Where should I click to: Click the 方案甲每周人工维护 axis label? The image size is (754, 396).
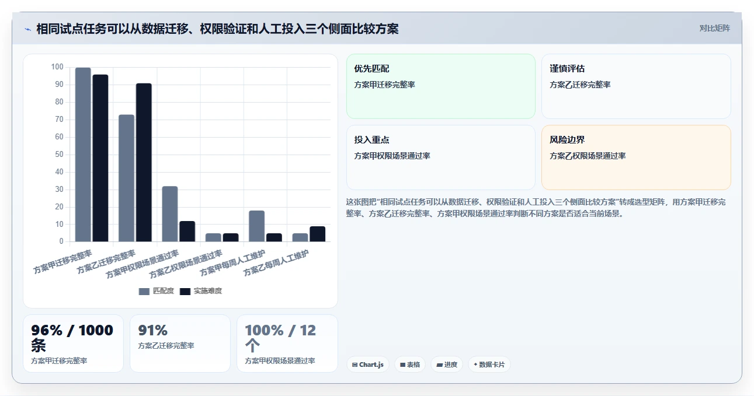232,263
